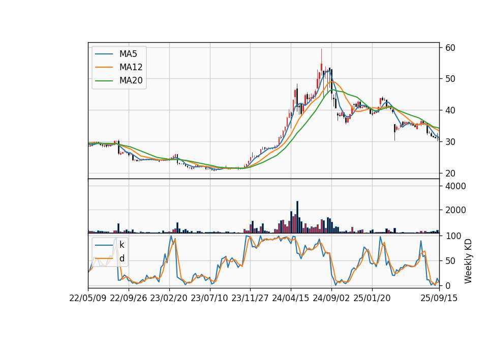Click the k legend label
Screen dimensions: 488x351
click(x=121, y=245)
